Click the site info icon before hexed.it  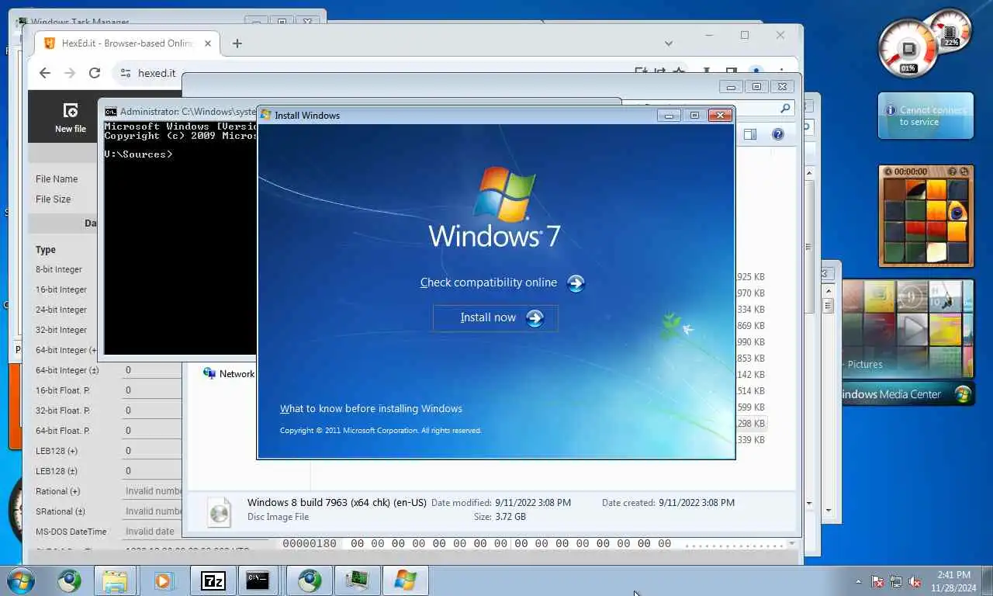pos(126,73)
